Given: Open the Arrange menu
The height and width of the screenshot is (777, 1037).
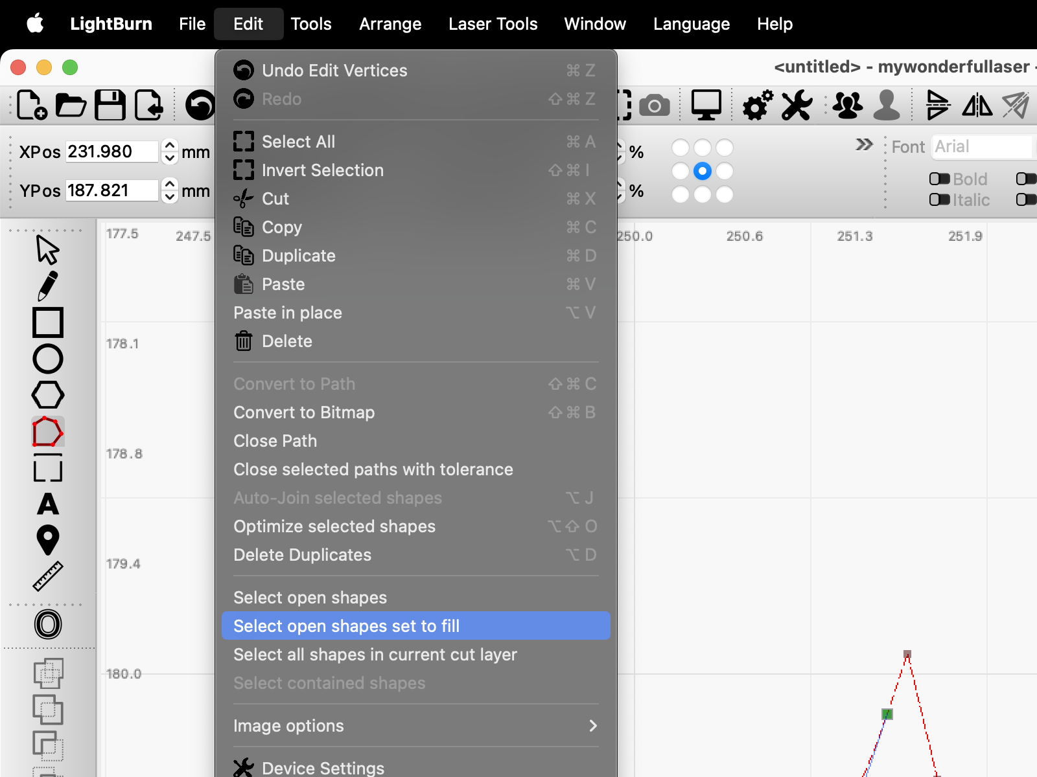Looking at the screenshot, I should 390,24.
